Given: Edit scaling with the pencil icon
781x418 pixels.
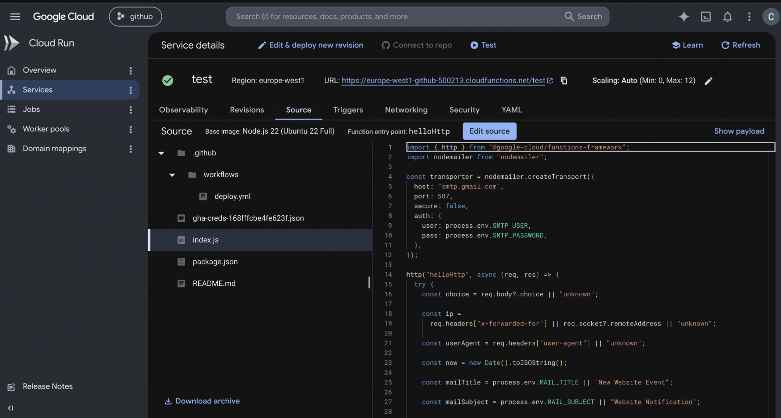Looking at the screenshot, I should 708,81.
